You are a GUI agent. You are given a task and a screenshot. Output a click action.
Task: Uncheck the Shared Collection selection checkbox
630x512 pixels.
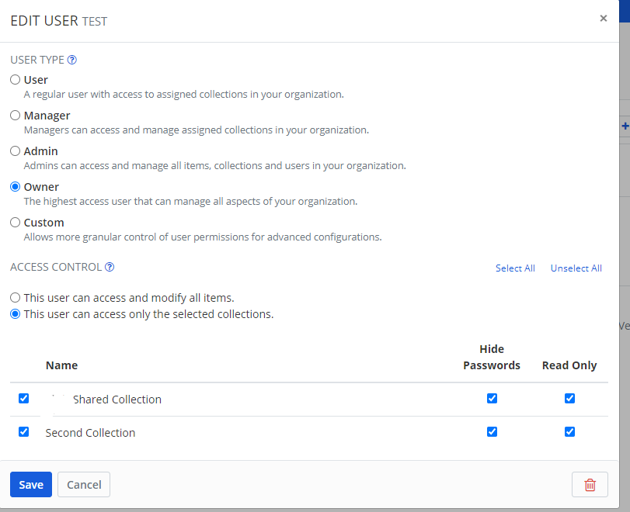(24, 398)
